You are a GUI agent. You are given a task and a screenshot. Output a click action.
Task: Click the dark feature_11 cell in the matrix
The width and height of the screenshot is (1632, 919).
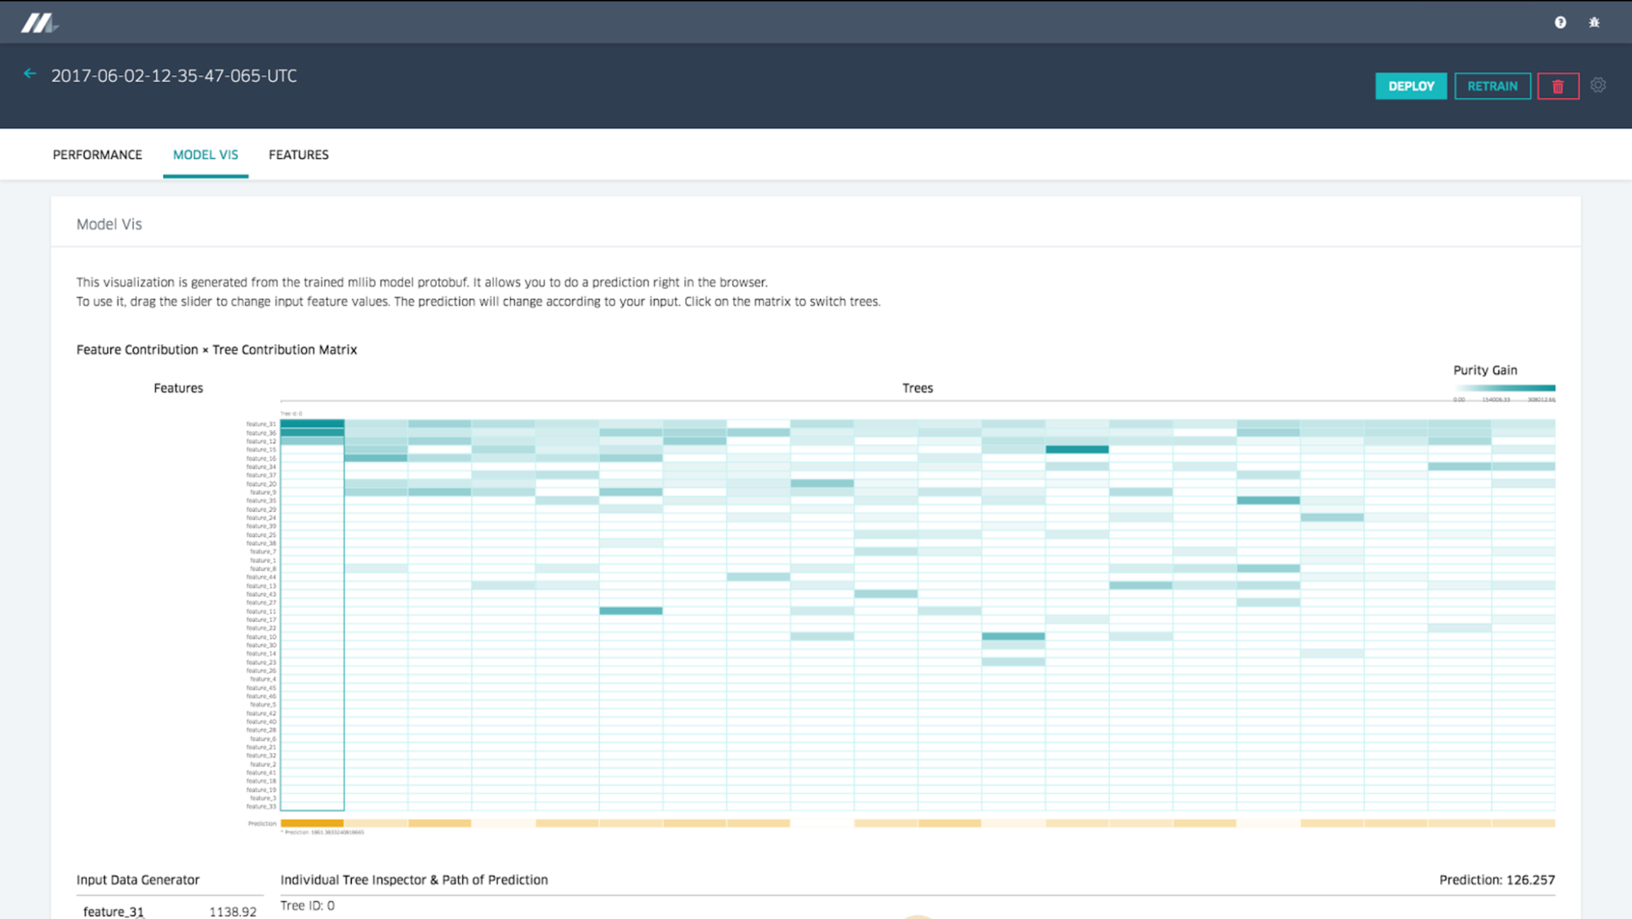[630, 610]
